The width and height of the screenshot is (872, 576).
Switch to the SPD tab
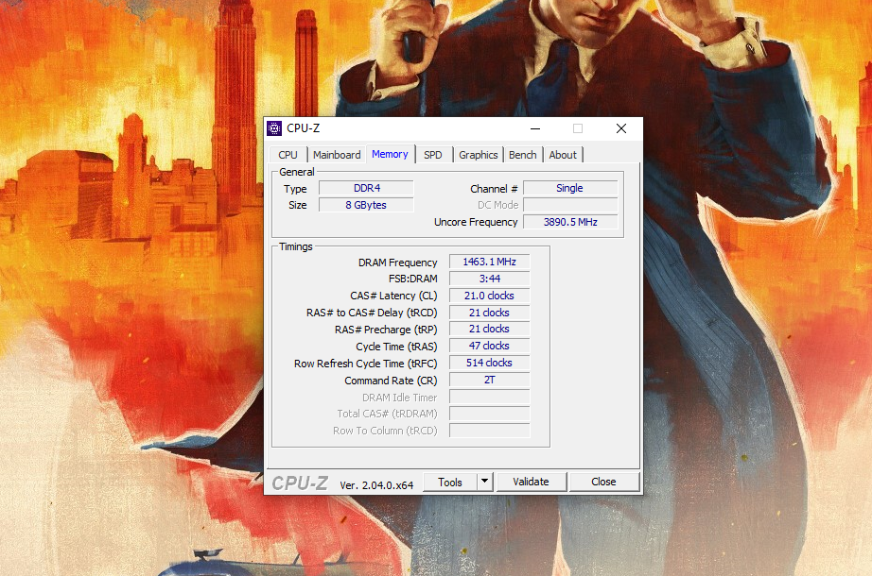tap(432, 155)
